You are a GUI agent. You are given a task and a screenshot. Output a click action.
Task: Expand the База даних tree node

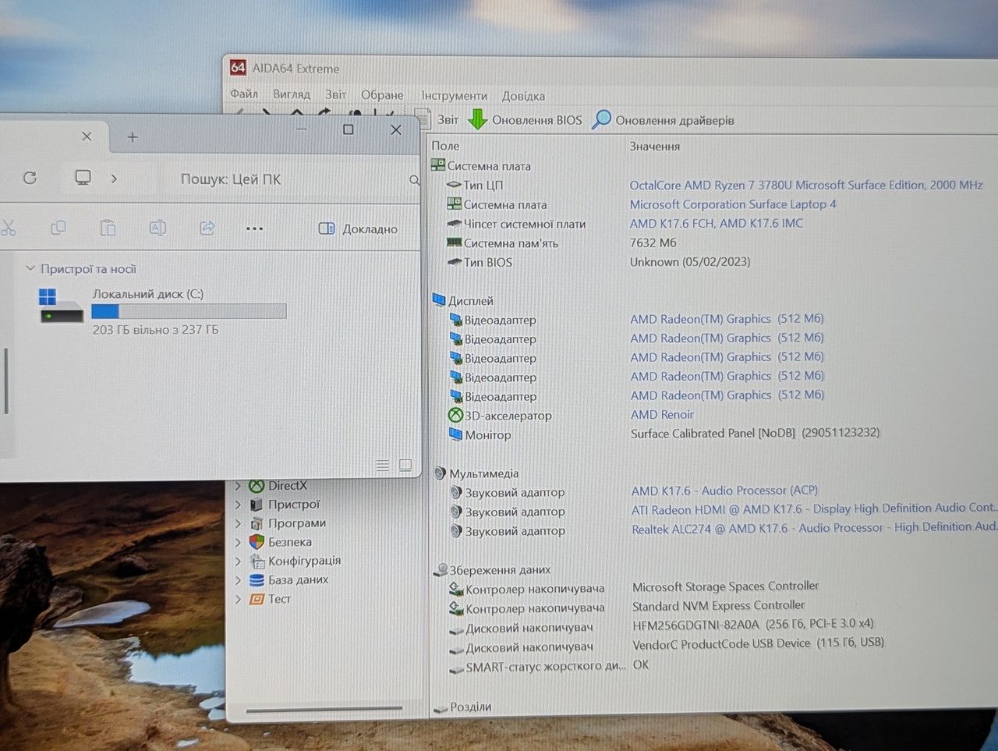coord(239,580)
